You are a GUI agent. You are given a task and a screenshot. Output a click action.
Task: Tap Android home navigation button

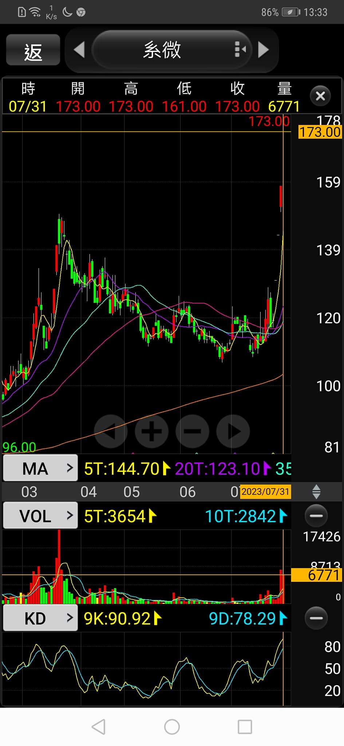click(172, 727)
